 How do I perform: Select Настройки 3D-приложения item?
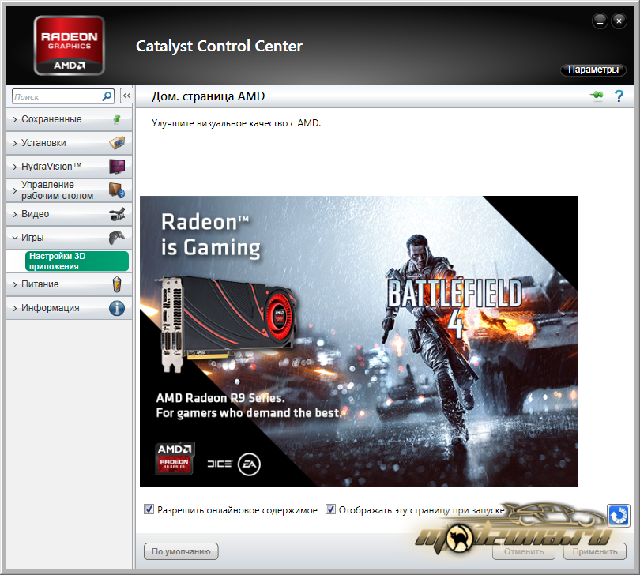(77, 261)
